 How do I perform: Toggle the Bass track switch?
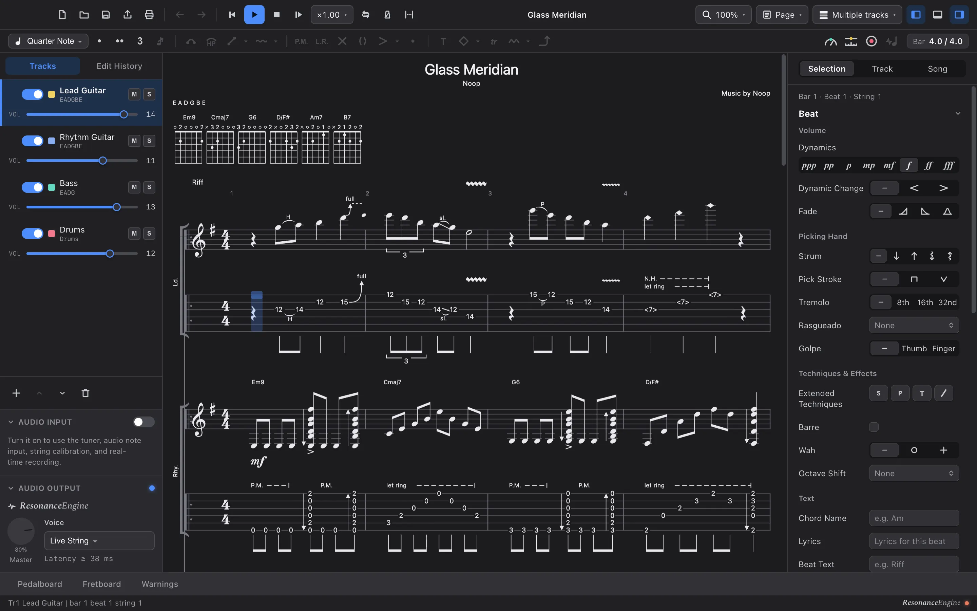tap(32, 187)
